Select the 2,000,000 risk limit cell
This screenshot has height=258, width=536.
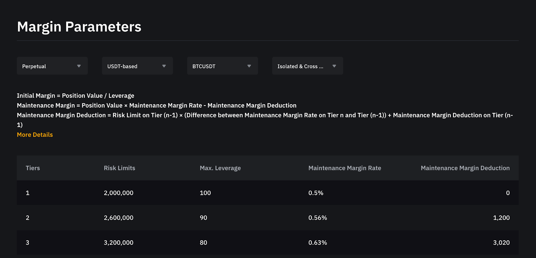119,193
